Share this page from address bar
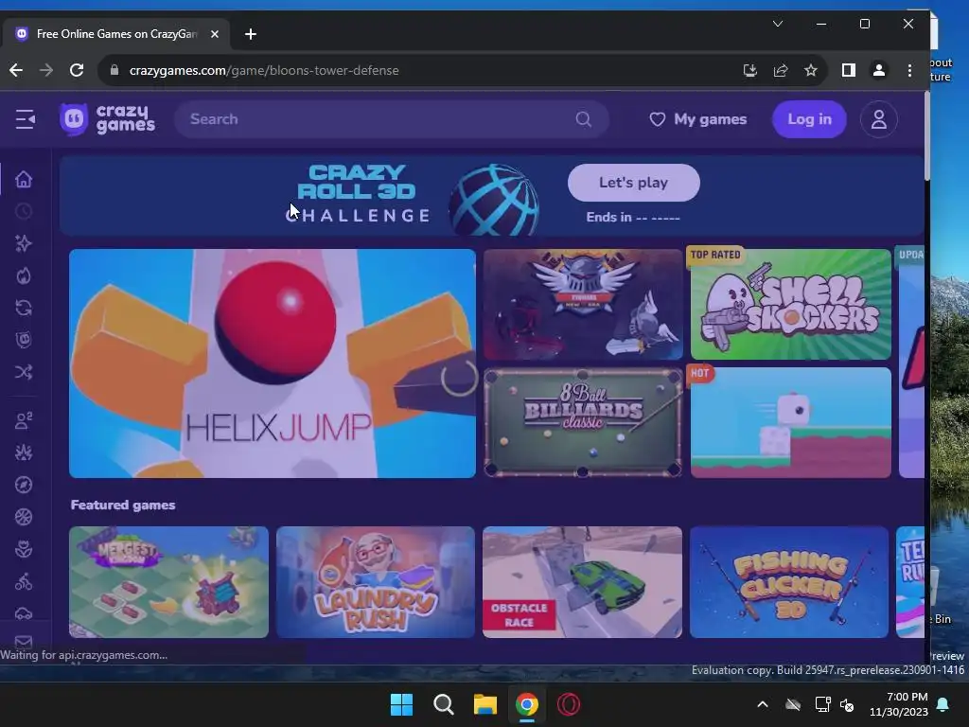Viewport: 969px width, 727px height. tap(781, 70)
